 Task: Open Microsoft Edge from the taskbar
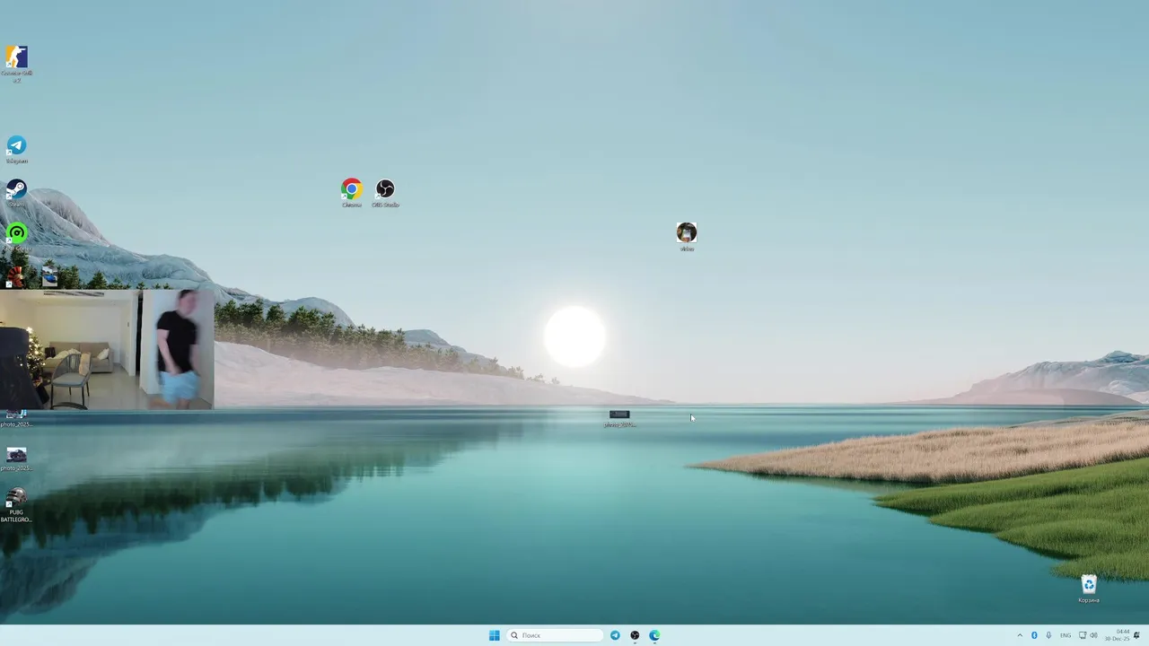pyautogui.click(x=654, y=635)
